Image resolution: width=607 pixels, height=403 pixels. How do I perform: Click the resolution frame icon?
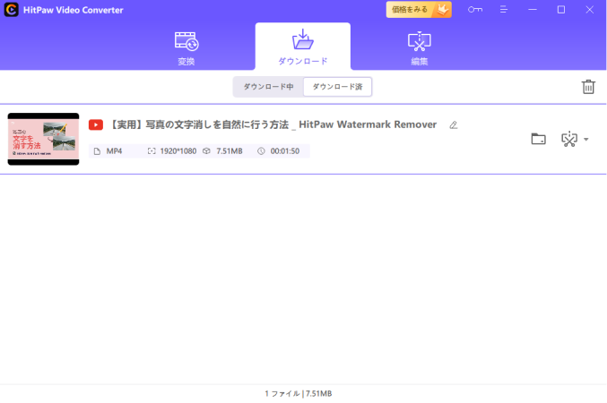(152, 151)
